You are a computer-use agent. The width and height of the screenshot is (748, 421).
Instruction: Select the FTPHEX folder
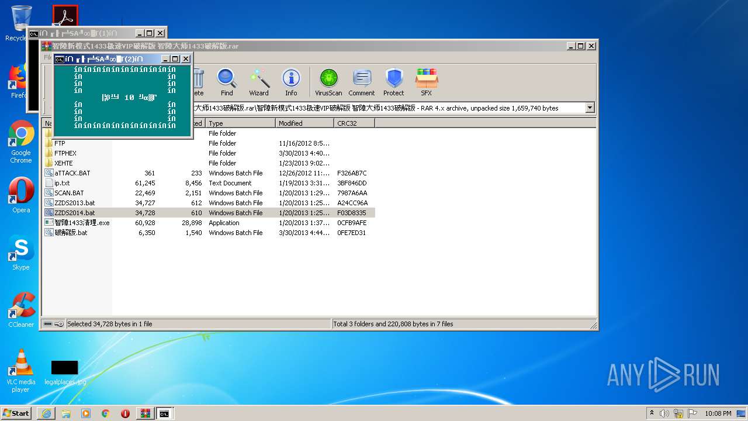pos(209,153)
